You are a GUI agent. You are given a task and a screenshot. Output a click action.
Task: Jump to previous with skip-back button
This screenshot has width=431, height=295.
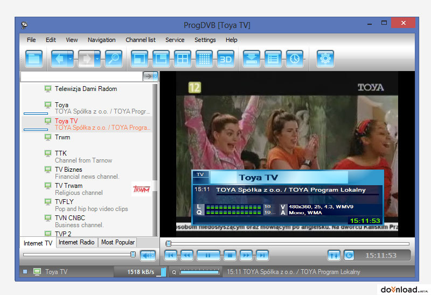pyautogui.click(x=171, y=255)
